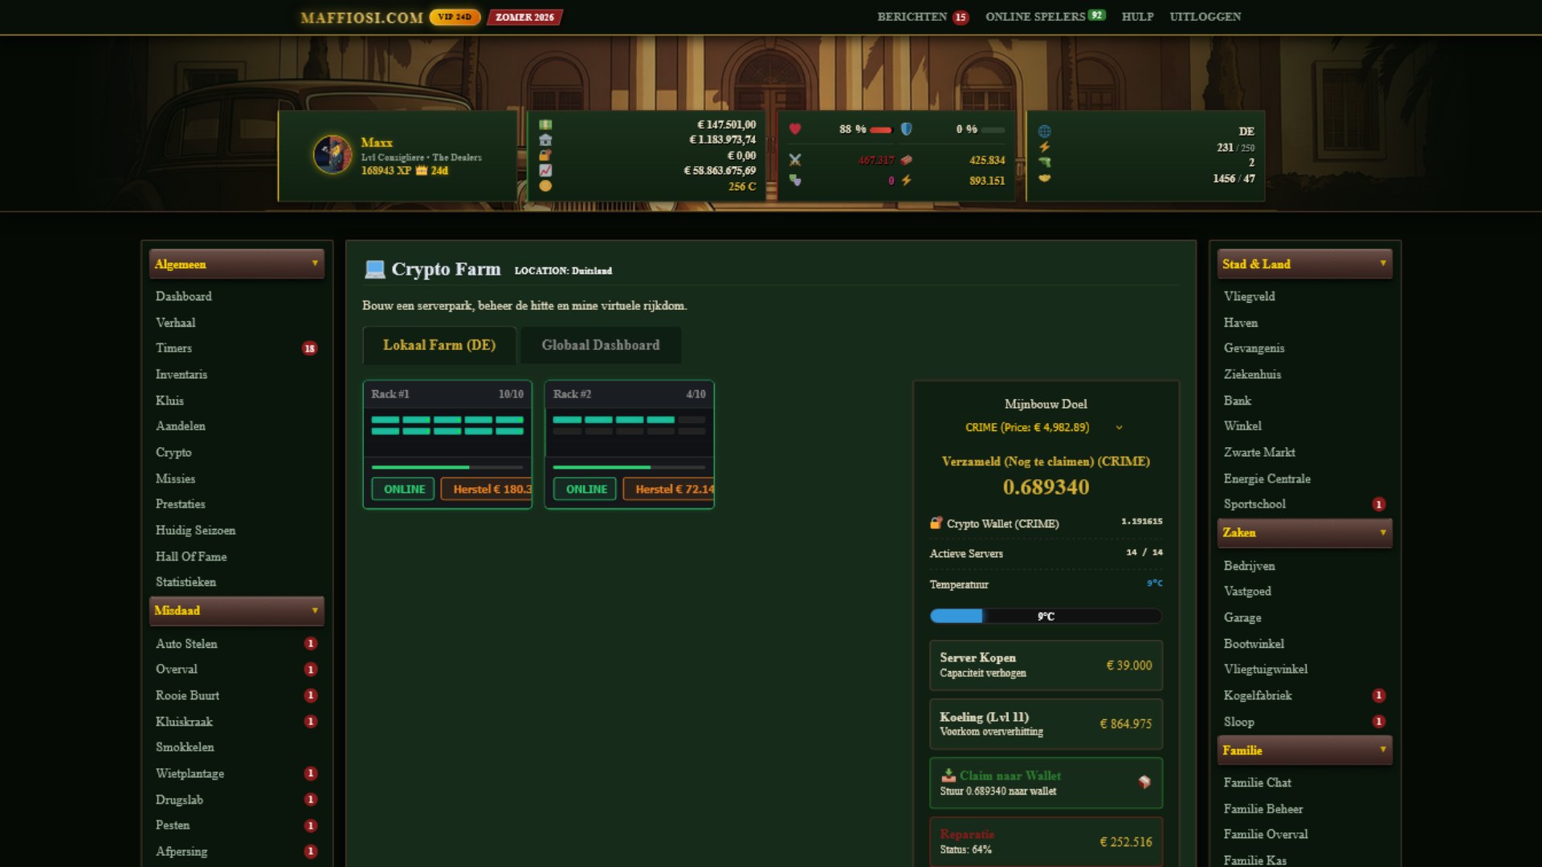Click the inbox icon on Claim naar Wallet
This screenshot has height=867, width=1542.
click(x=948, y=775)
